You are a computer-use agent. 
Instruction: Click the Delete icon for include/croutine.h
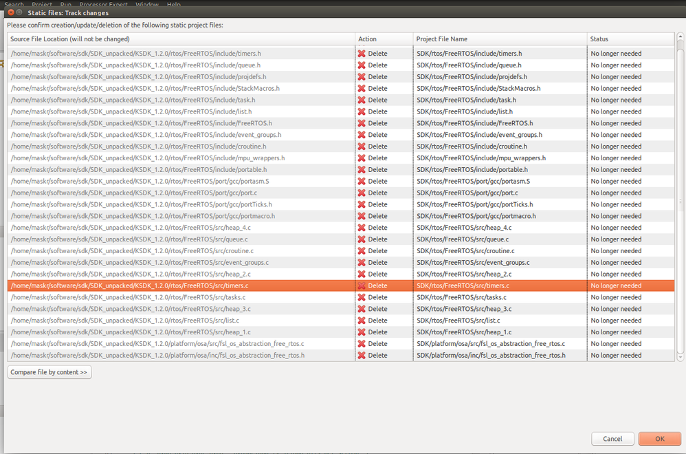(x=362, y=147)
